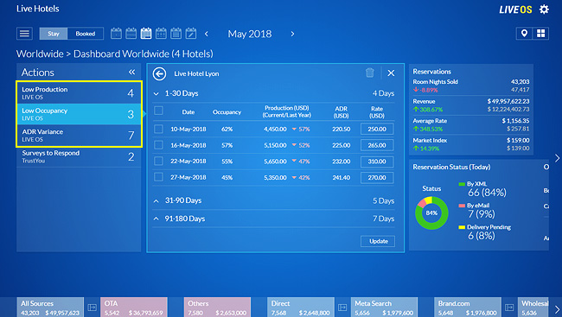Open LiveOS settings gear
The height and width of the screenshot is (317, 562).
tap(544, 10)
